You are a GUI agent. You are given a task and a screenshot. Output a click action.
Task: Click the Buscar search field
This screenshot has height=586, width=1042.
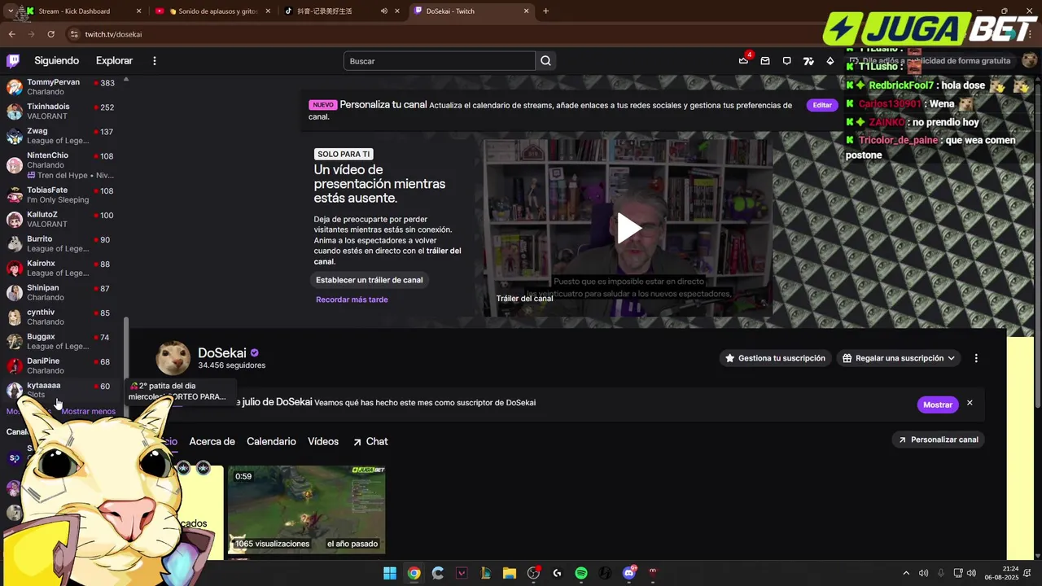440,61
